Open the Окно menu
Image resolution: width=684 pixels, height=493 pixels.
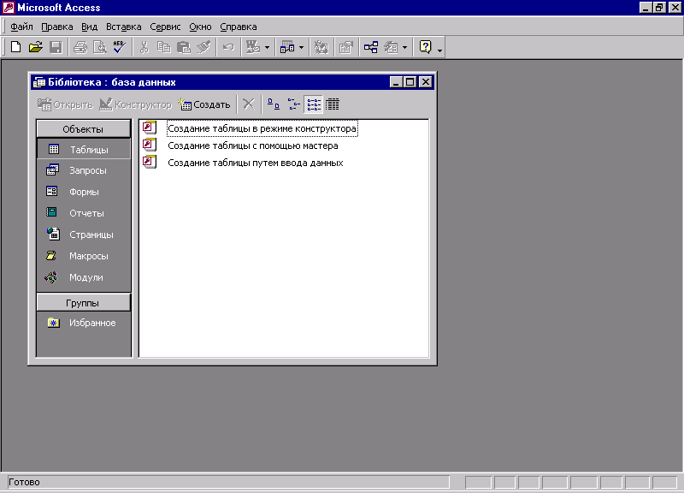coord(200,27)
